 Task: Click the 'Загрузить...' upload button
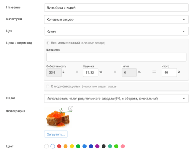pos(56,134)
